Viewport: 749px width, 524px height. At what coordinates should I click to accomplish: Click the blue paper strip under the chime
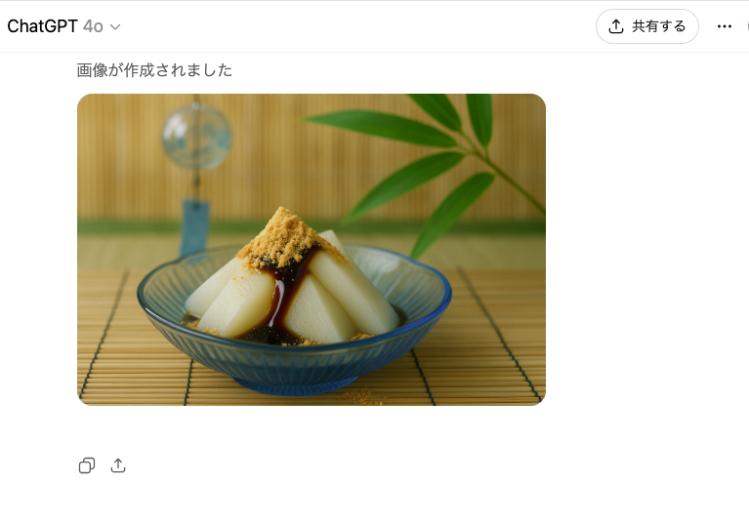tap(195, 228)
